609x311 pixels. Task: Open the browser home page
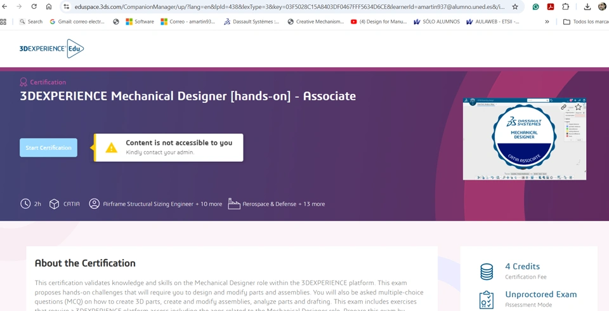pos(49,6)
